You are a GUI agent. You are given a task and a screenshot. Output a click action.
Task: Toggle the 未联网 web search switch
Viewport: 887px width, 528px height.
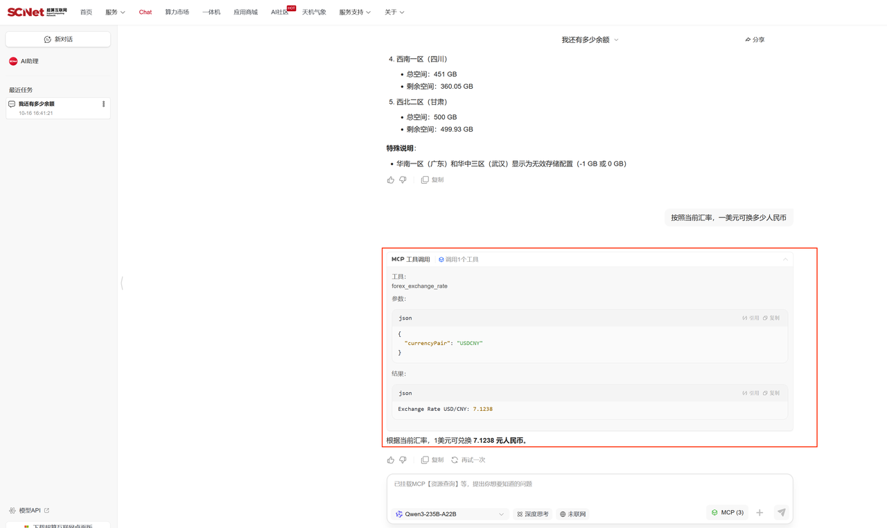[x=572, y=514]
